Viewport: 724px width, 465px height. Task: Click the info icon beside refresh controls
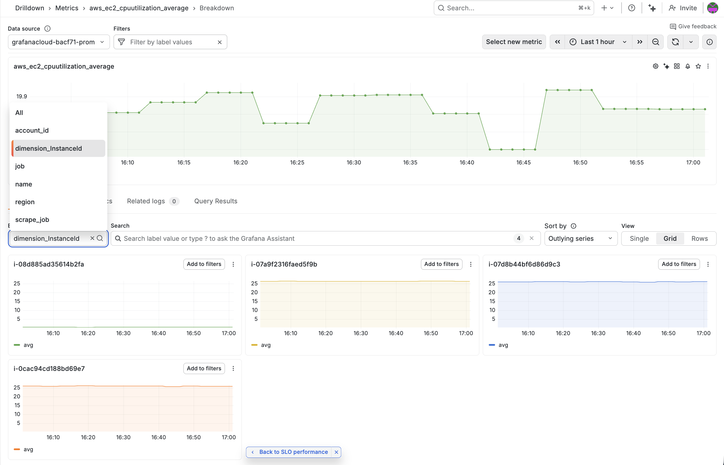pyautogui.click(x=709, y=42)
